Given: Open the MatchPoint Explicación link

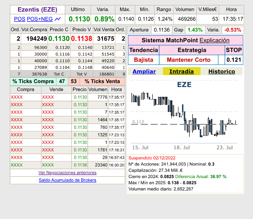Looking at the screenshot, I should point(215,40).
